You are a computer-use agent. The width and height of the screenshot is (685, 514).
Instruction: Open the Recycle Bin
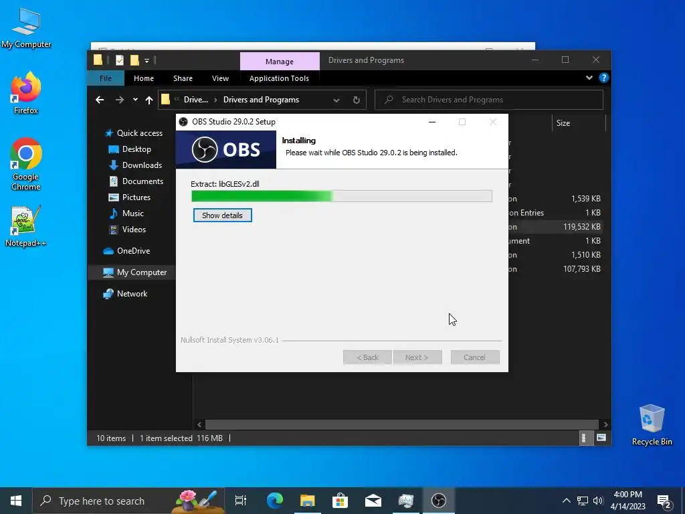pyautogui.click(x=652, y=424)
